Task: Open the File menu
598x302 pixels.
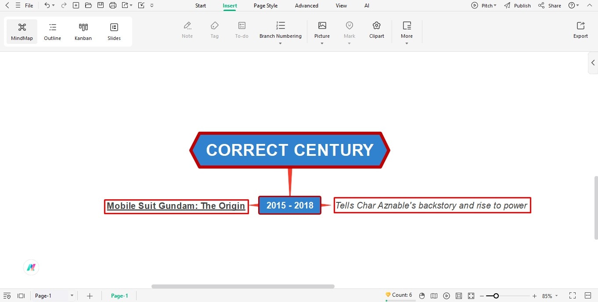Action: (x=29, y=6)
